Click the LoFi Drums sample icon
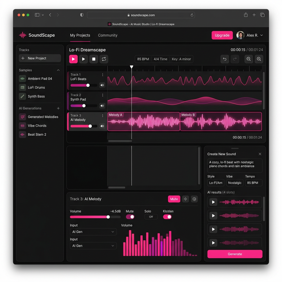Image resolution: width=282 pixels, height=282 pixels. coord(22,87)
